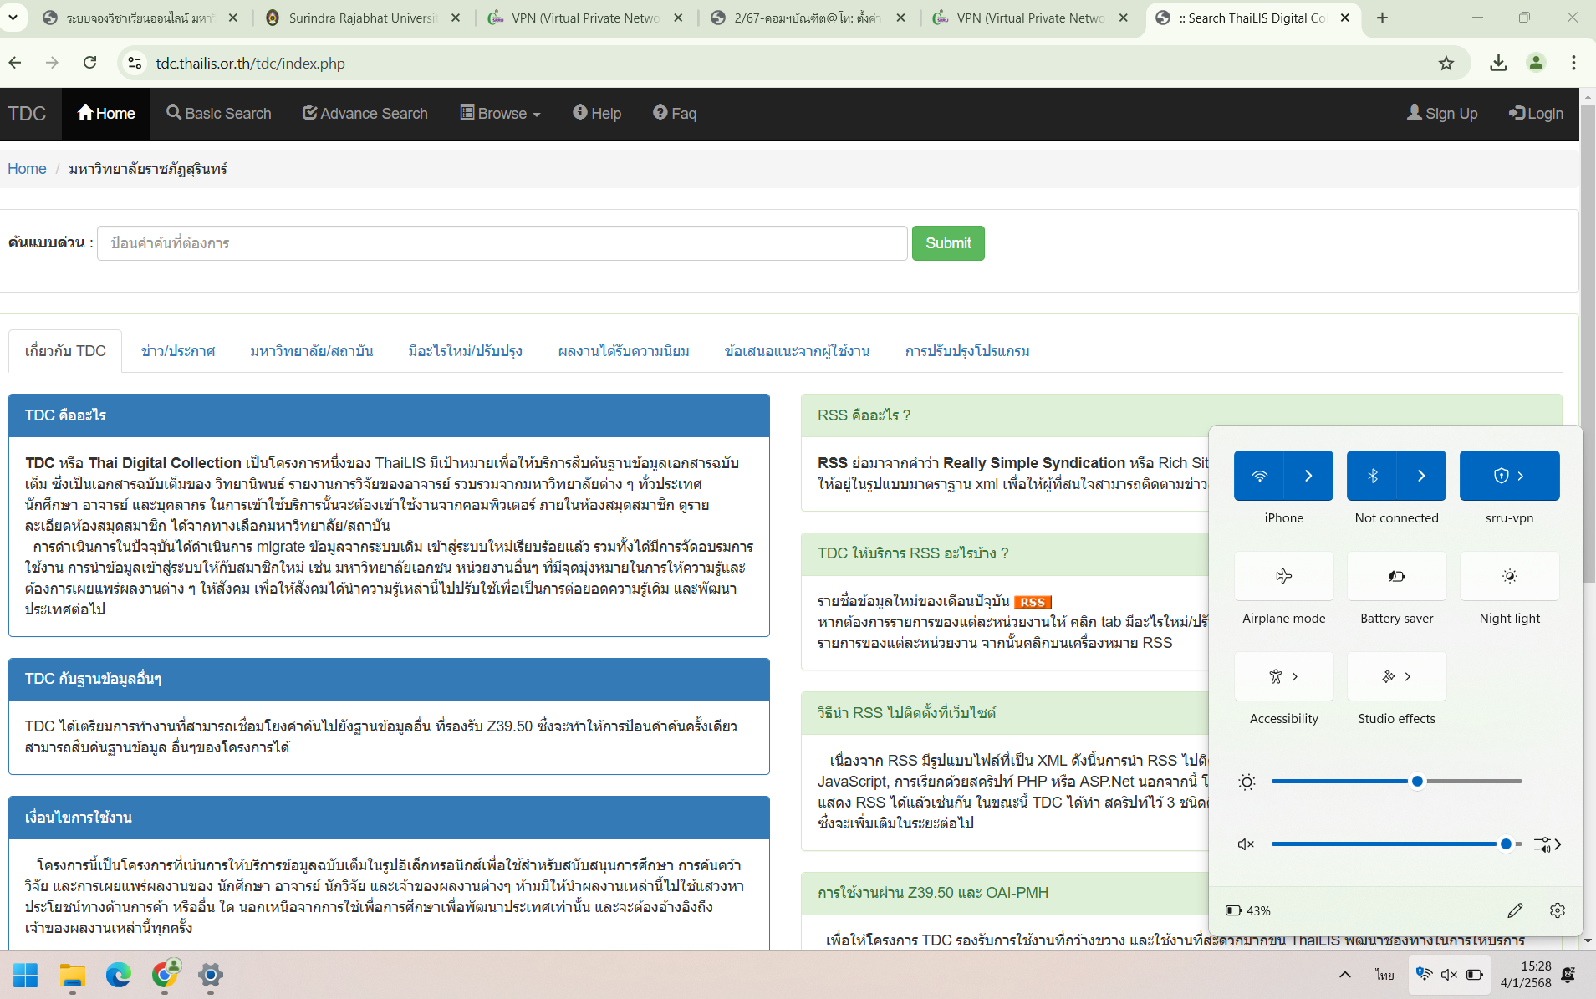
Task: Focus the quick search keyword field
Action: tap(502, 243)
